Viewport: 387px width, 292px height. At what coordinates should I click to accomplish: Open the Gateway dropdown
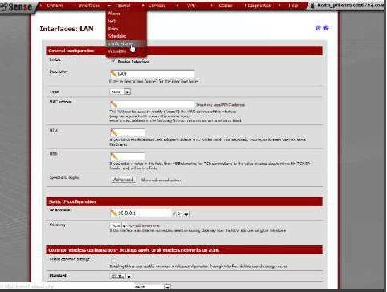pyautogui.click(x=118, y=225)
